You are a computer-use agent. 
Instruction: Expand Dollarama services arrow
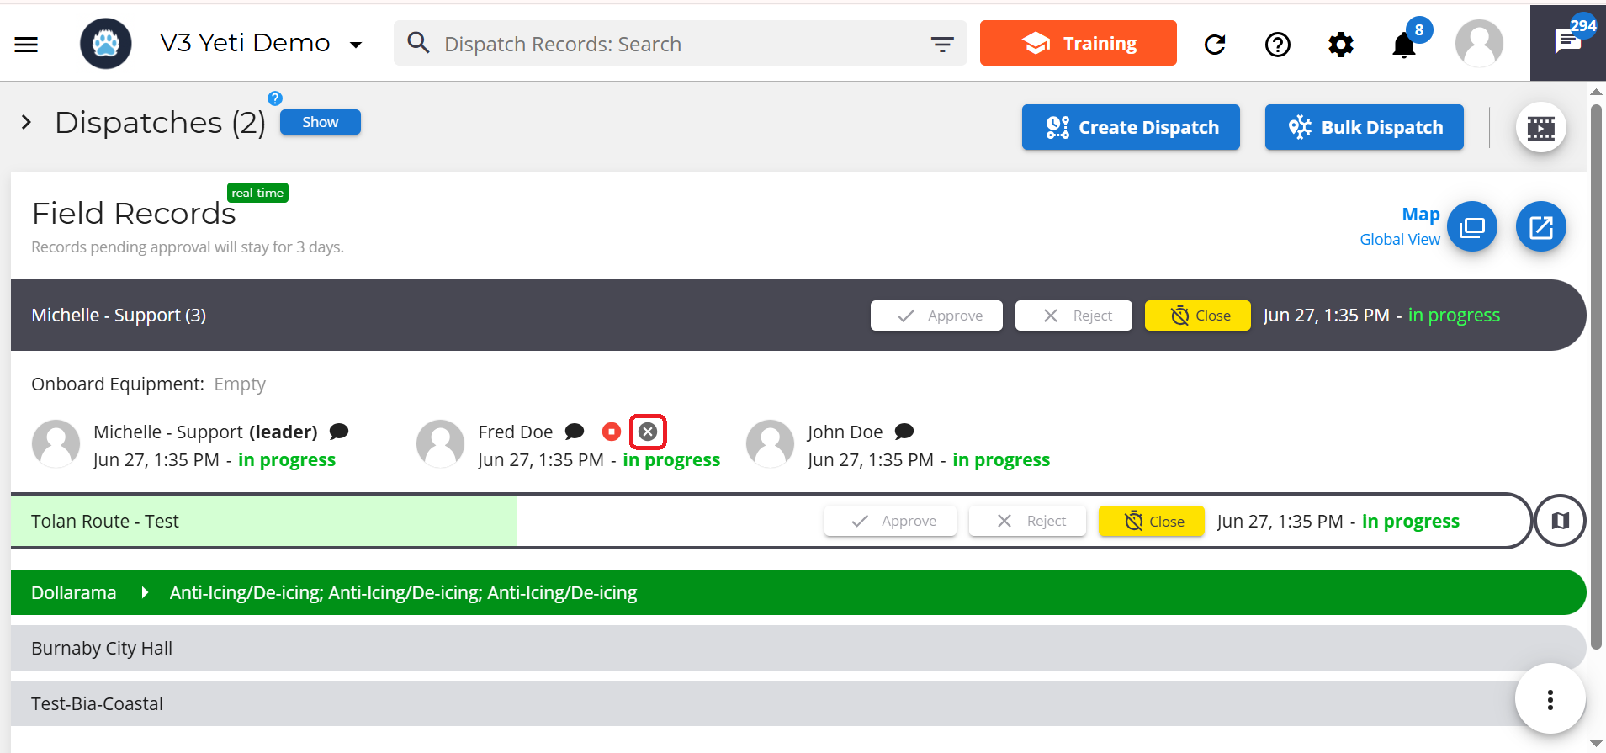[145, 592]
